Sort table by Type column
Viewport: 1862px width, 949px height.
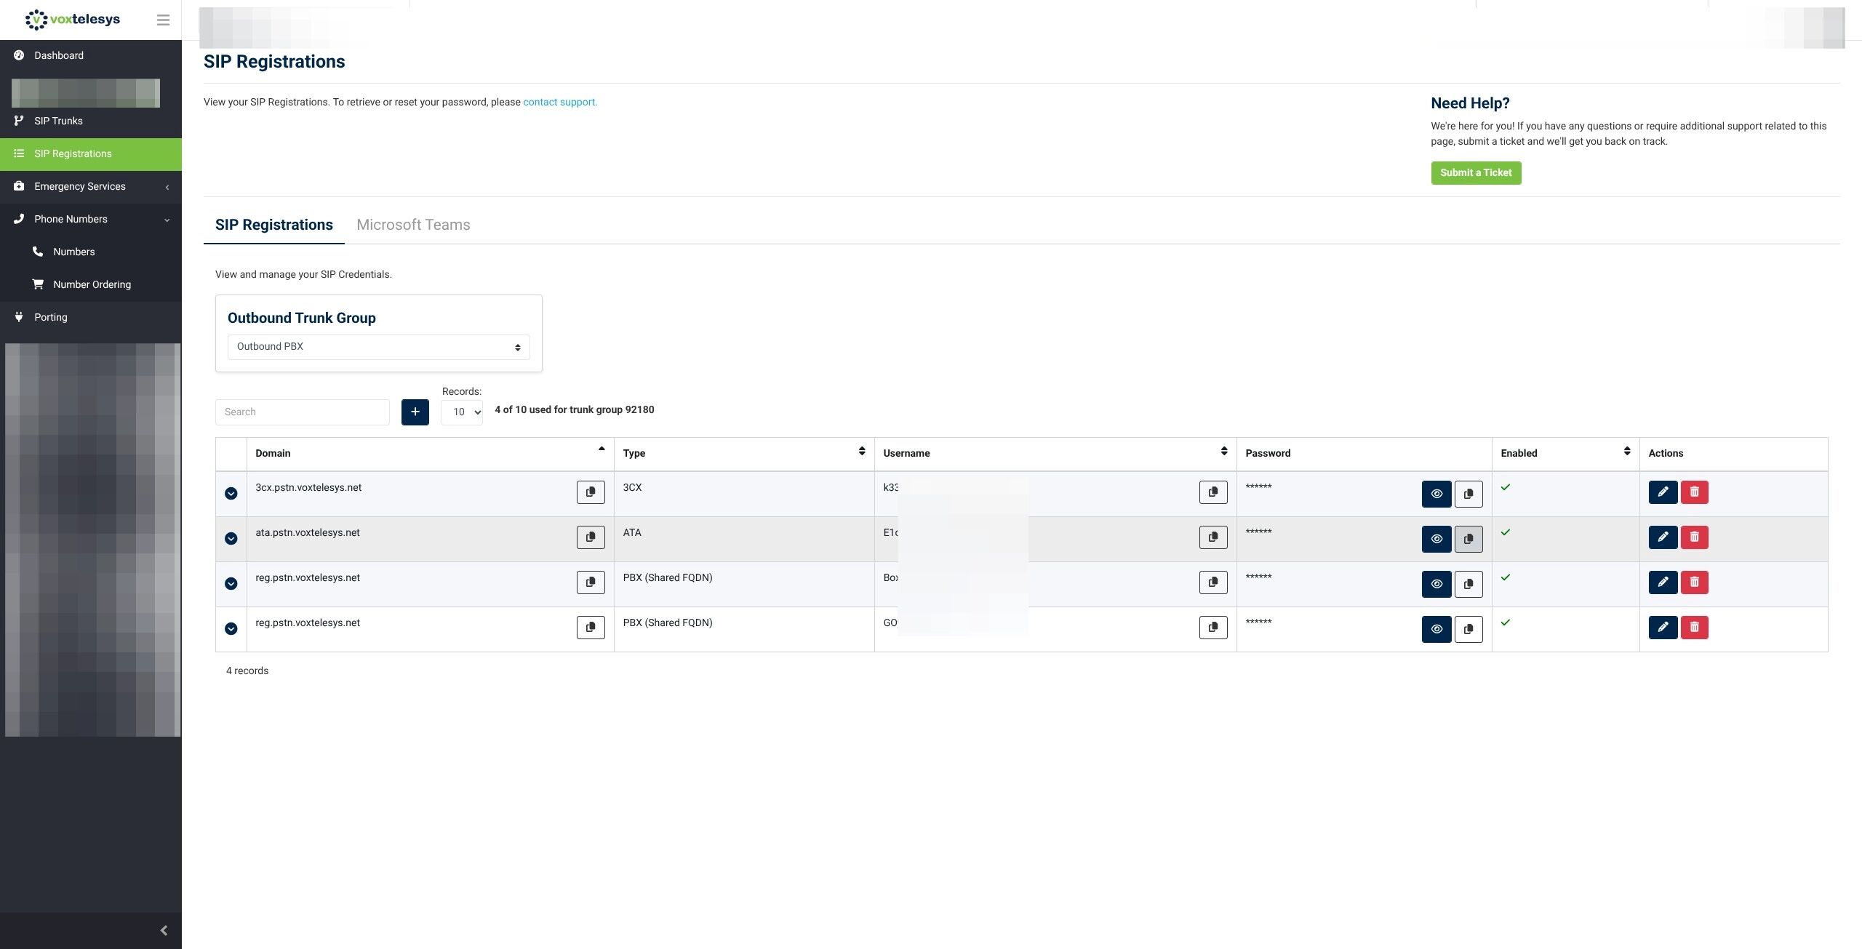[x=744, y=453]
